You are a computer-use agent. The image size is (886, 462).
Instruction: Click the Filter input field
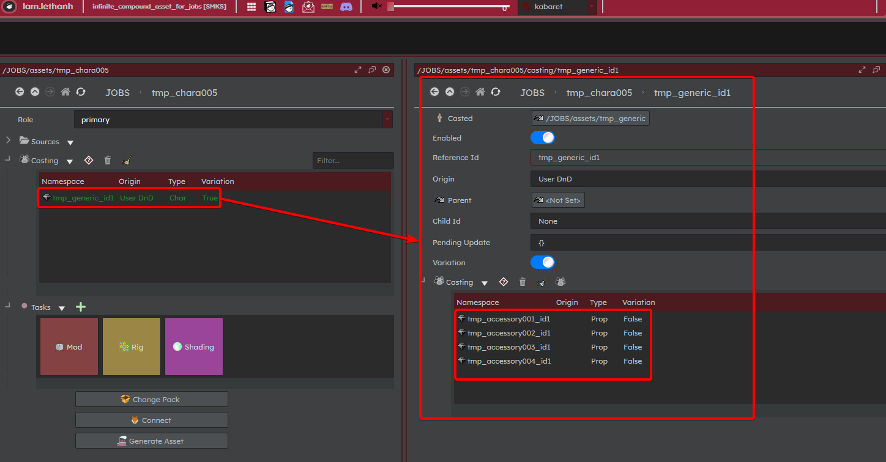353,160
